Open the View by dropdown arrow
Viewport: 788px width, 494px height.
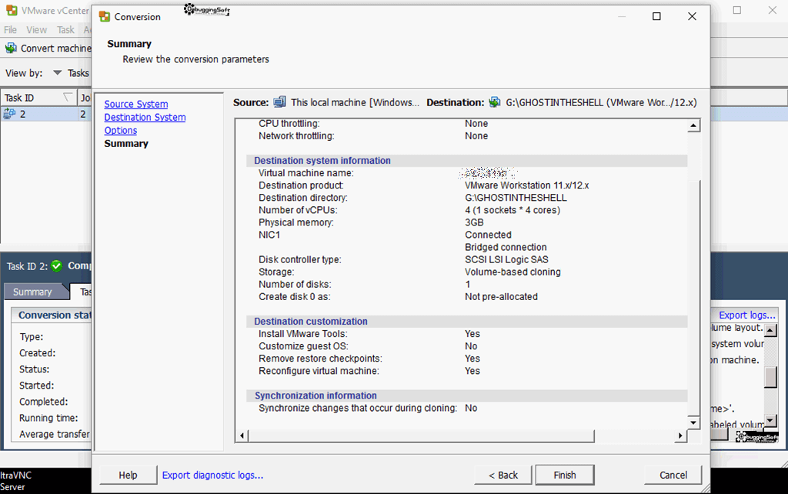pos(57,73)
